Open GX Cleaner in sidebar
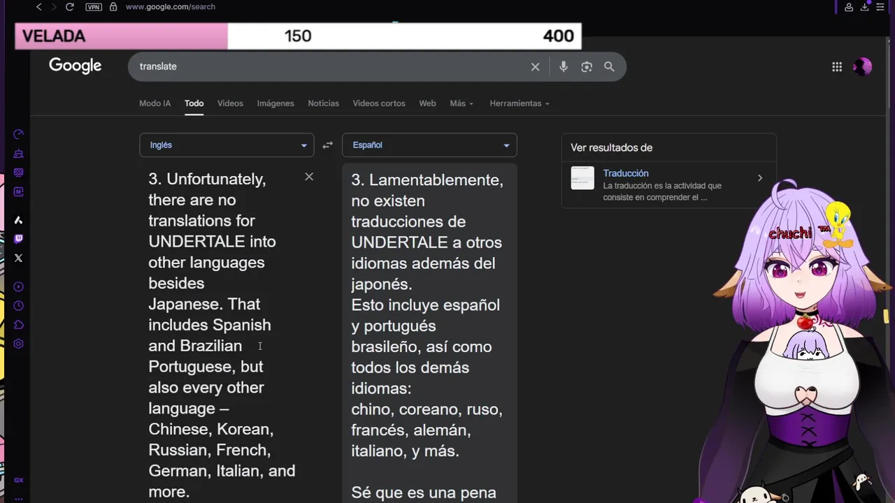Viewport: 895px width, 503px height. coord(19,154)
